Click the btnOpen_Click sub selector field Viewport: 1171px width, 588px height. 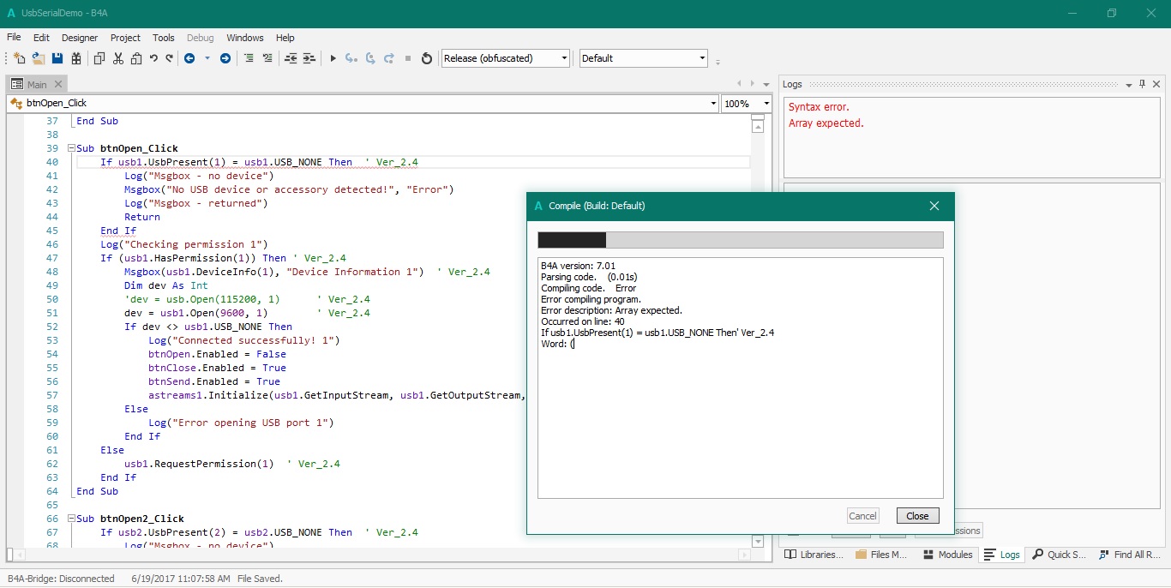pyautogui.click(x=360, y=104)
